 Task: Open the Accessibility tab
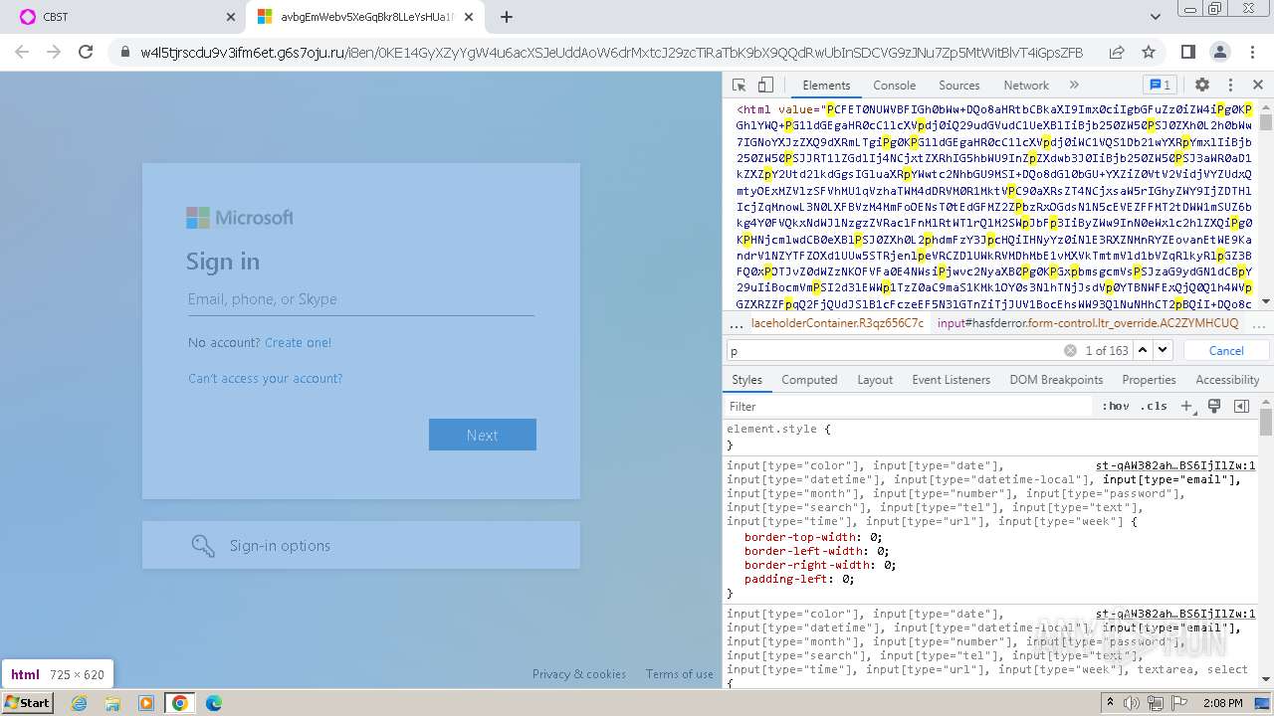[1227, 380]
